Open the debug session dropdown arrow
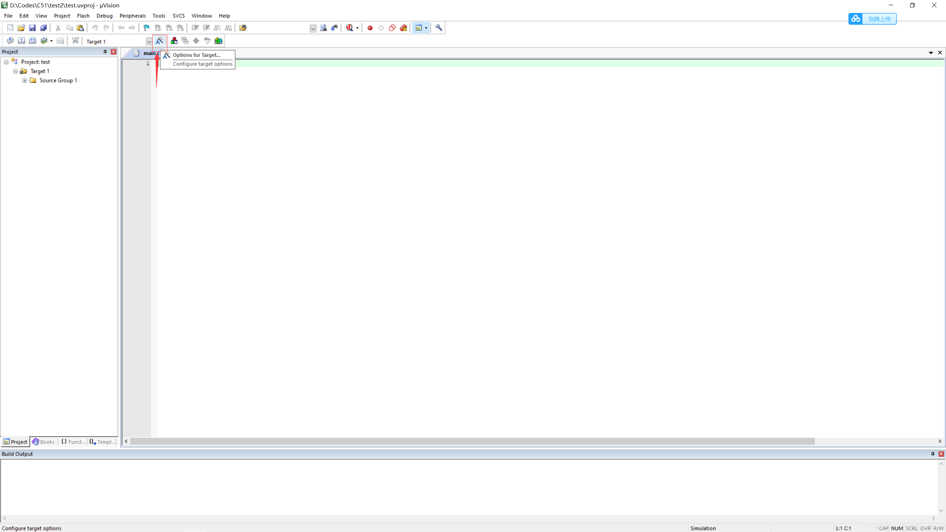 click(x=357, y=28)
